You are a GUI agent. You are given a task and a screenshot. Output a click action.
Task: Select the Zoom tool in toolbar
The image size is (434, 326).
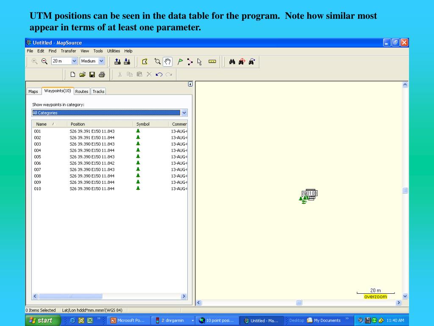tap(158, 62)
